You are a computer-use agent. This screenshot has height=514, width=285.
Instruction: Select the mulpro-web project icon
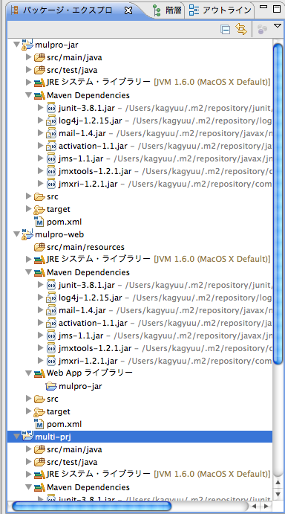(27, 235)
